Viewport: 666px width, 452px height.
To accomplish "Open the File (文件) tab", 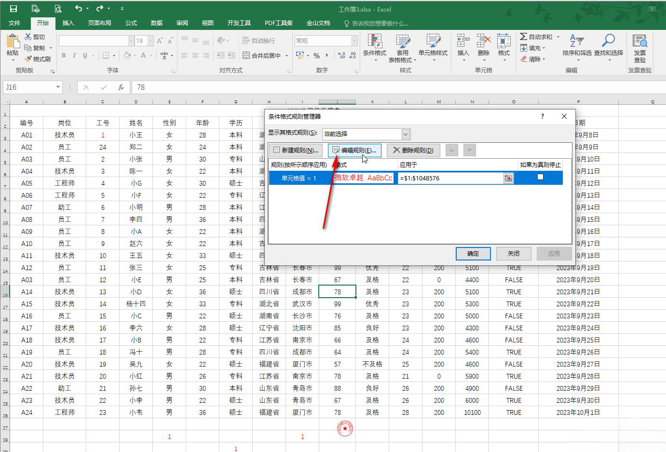I will click(x=14, y=23).
